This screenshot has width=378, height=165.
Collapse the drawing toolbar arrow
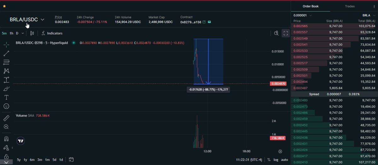12,147
